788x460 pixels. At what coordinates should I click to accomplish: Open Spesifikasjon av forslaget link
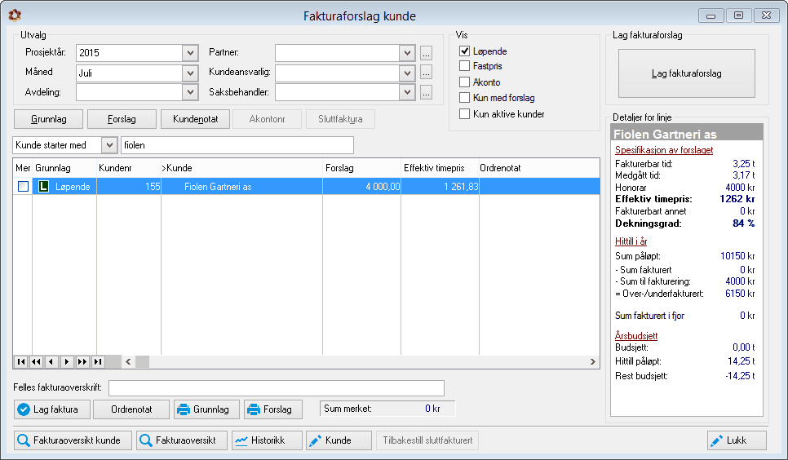(x=664, y=150)
